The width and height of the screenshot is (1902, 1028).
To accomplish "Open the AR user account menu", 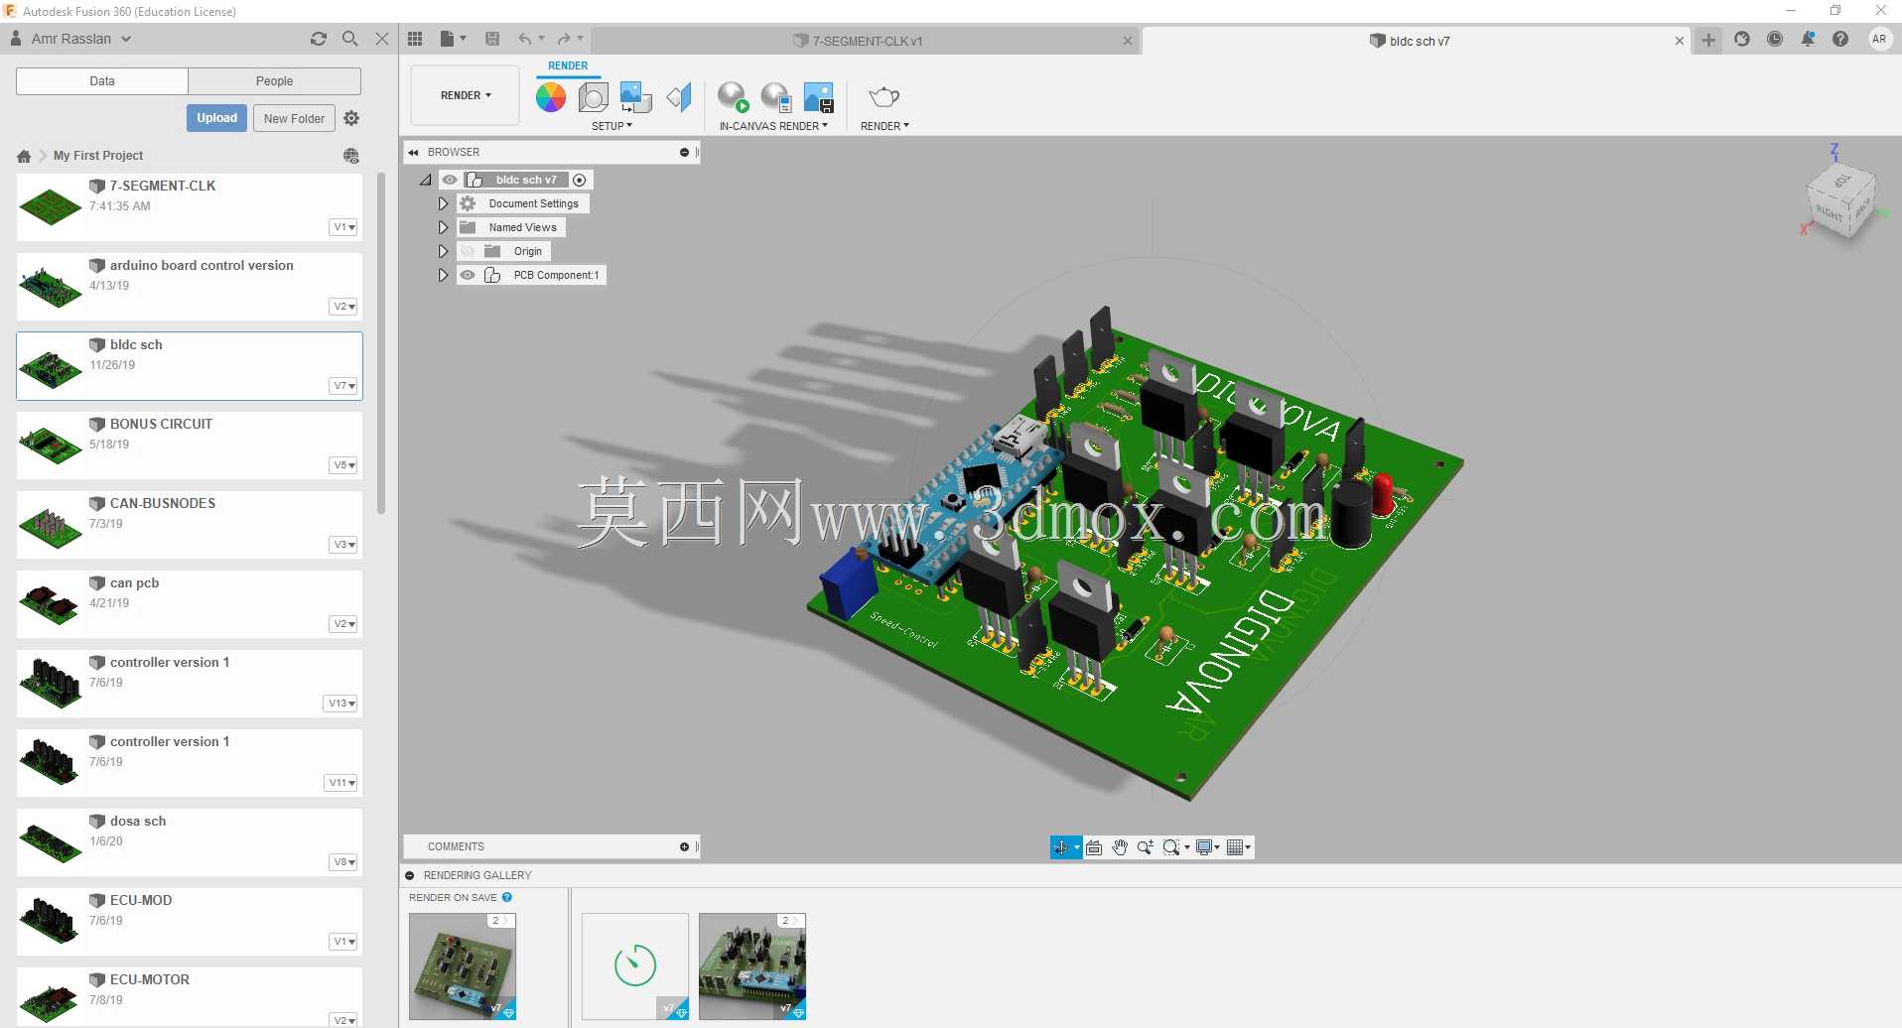I will point(1879,39).
